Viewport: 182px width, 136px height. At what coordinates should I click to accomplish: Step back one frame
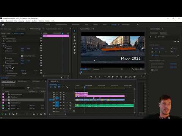click(x=109, y=77)
